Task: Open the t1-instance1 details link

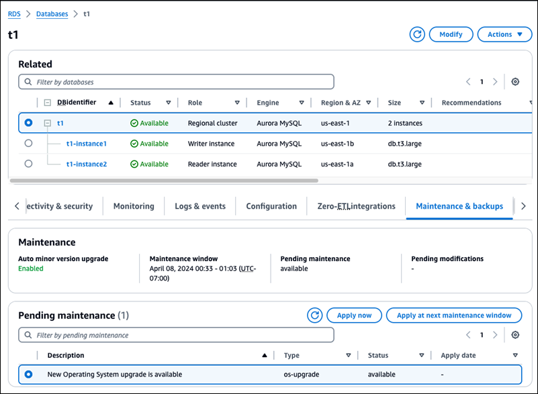Action: (x=86, y=144)
